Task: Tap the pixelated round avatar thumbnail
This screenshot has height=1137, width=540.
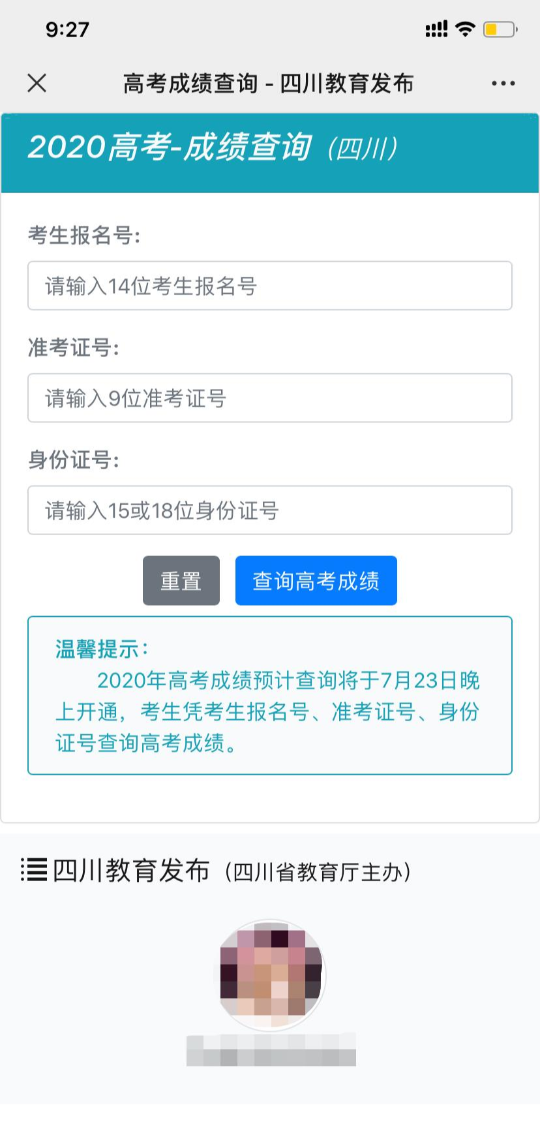Action: click(x=271, y=974)
